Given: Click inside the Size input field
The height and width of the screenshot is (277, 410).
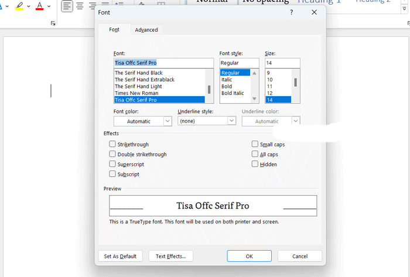Looking at the screenshot, I should [282, 63].
